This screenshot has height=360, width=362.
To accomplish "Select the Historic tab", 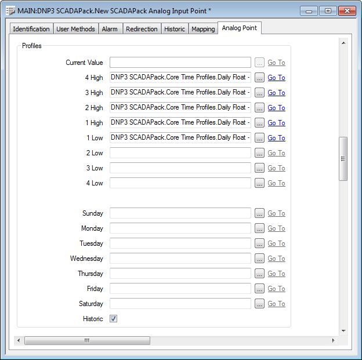I will 175,29.
